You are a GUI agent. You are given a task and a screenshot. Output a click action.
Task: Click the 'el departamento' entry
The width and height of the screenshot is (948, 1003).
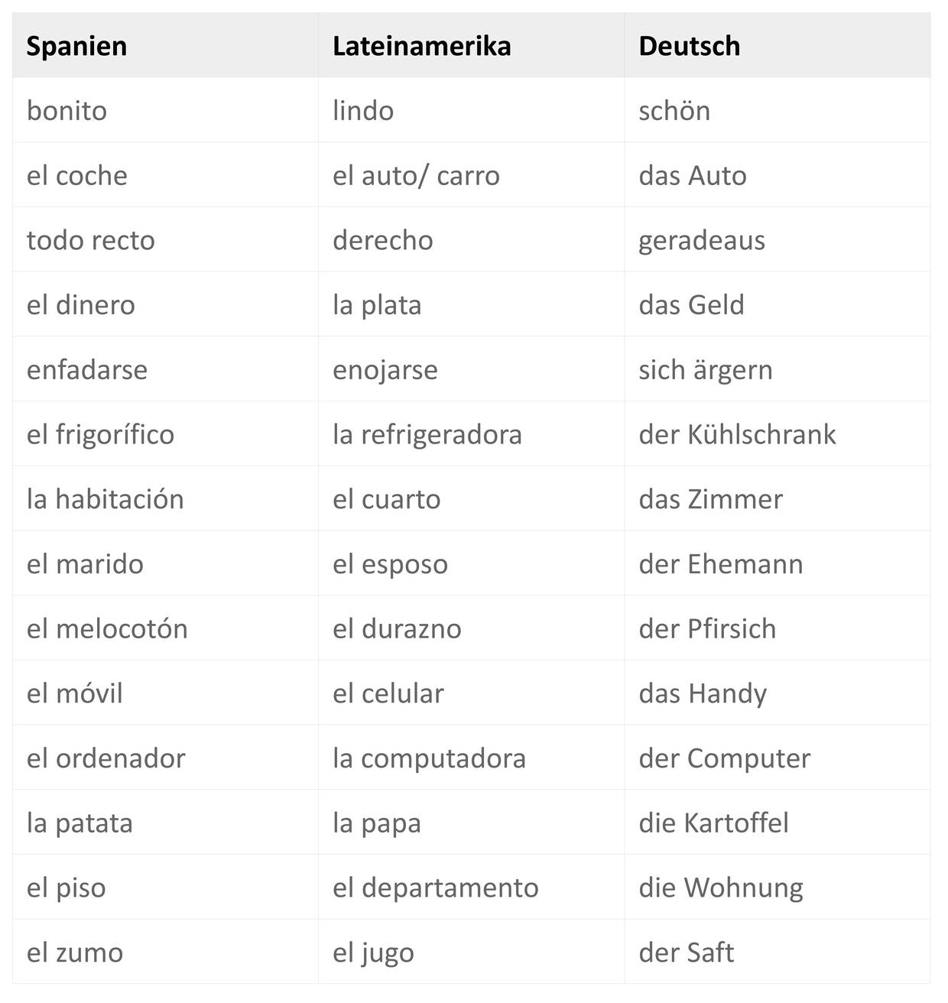tap(435, 888)
